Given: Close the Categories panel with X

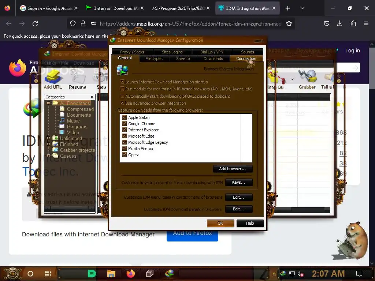Looking at the screenshot, I should (x=92, y=97).
